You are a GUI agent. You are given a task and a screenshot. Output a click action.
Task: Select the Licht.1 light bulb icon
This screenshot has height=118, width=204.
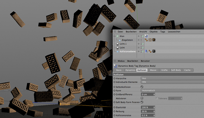(117, 44)
